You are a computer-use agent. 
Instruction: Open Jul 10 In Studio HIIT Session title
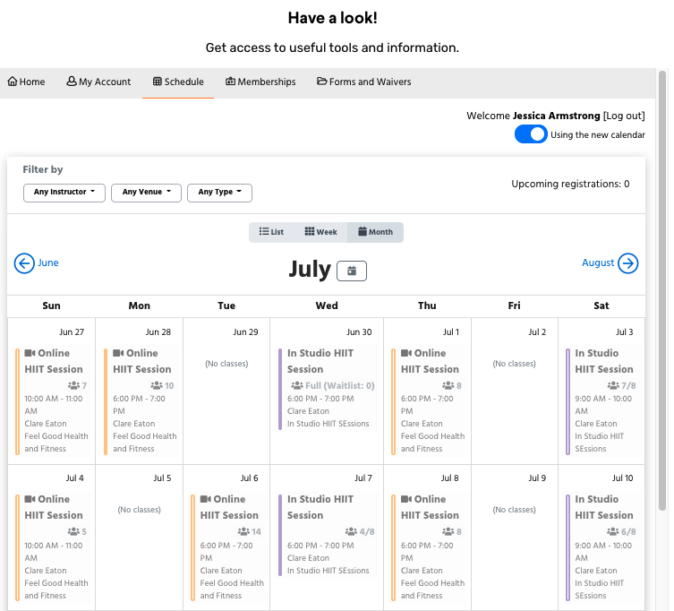(x=604, y=507)
